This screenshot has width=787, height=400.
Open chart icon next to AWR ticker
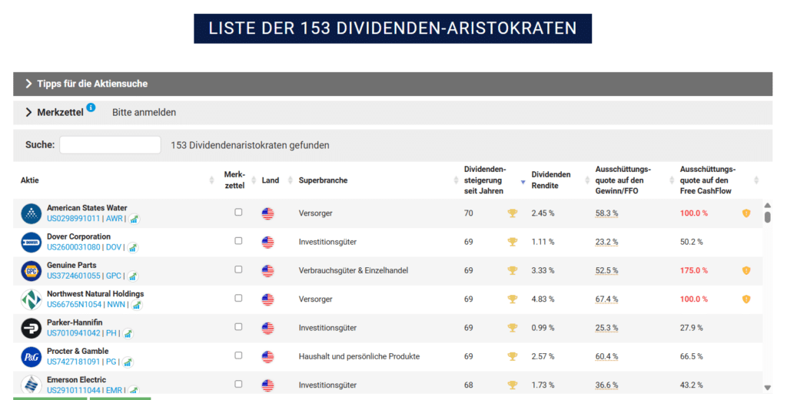pos(134,219)
